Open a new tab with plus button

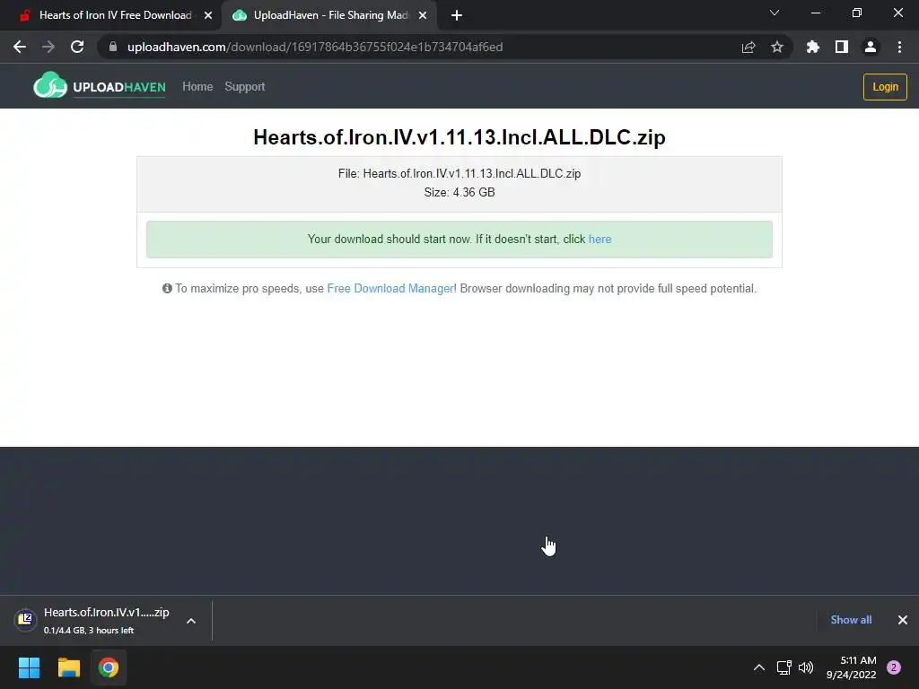[x=457, y=15]
